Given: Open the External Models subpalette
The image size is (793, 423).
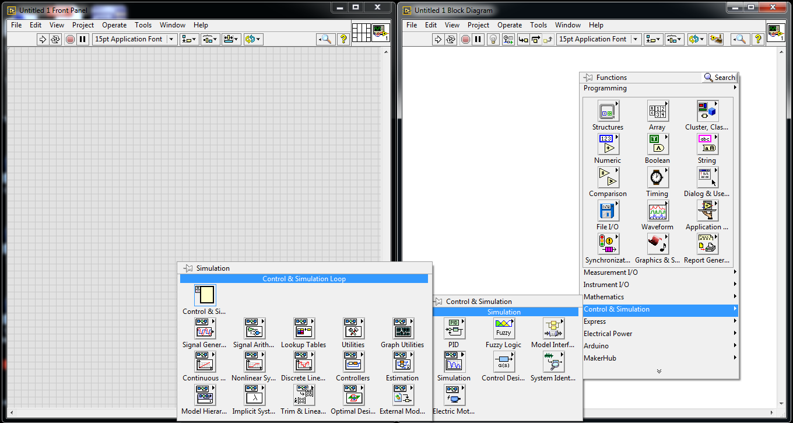Looking at the screenshot, I should pos(402,396).
